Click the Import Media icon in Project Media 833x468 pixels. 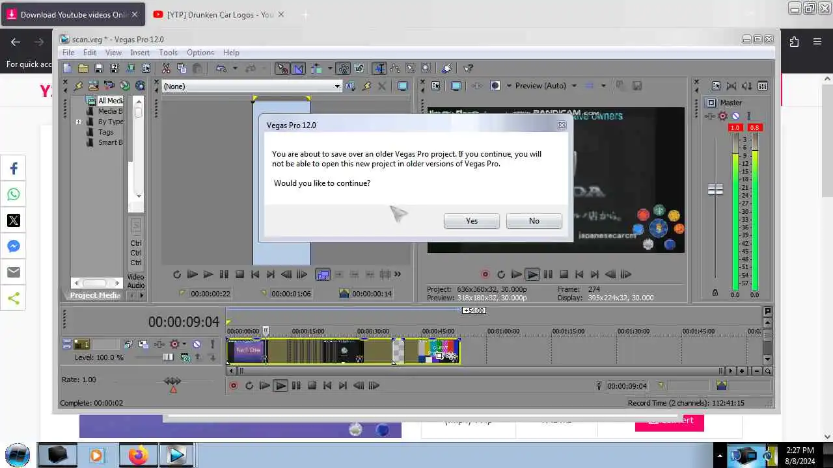pyautogui.click(x=93, y=86)
